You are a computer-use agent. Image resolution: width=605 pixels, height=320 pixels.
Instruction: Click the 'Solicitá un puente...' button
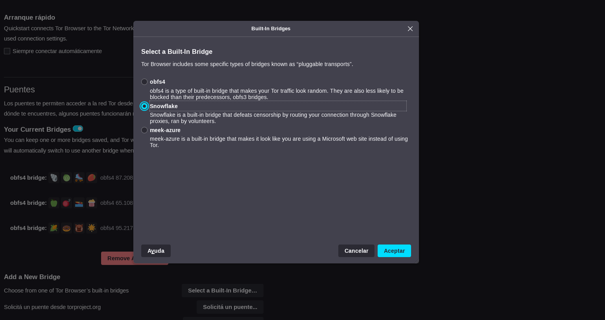click(230, 307)
